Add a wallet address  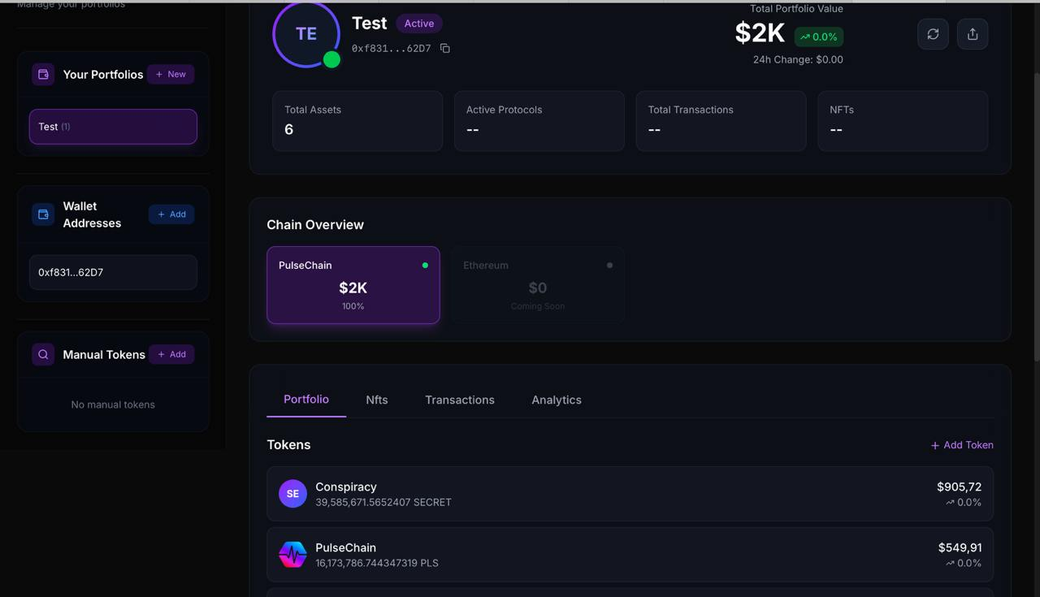click(x=171, y=214)
